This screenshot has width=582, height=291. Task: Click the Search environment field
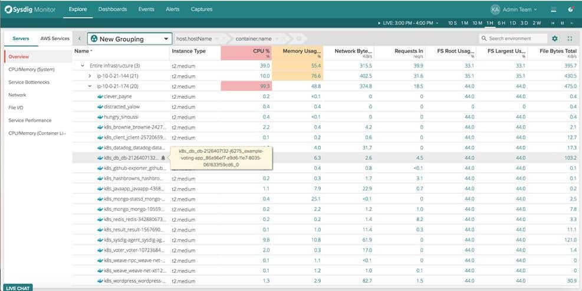[514, 38]
